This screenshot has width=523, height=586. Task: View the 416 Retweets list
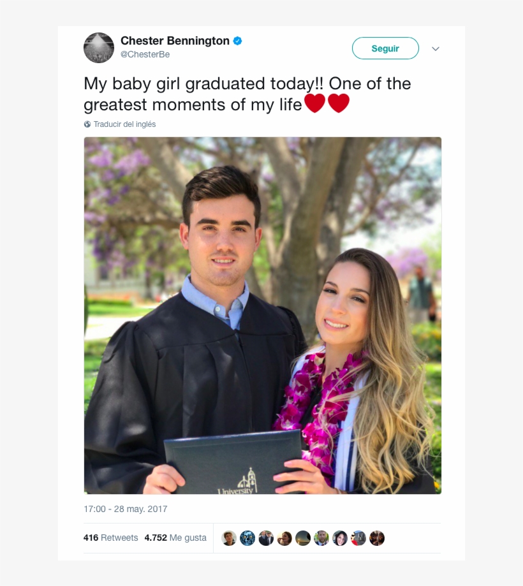(110, 538)
